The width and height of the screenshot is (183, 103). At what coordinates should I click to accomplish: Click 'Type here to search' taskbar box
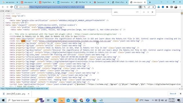click(20, 100)
